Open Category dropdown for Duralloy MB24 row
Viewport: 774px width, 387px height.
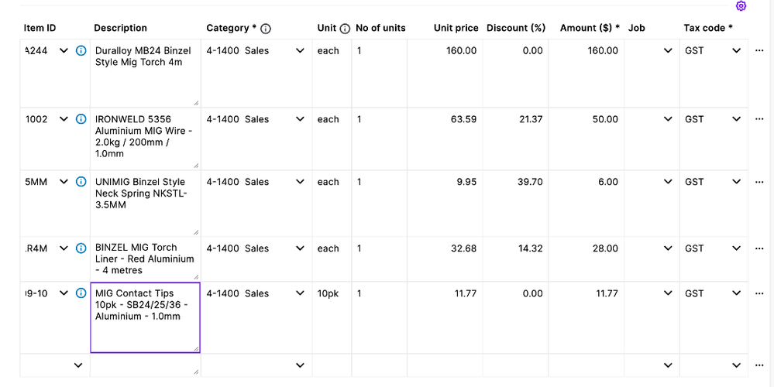(301, 51)
